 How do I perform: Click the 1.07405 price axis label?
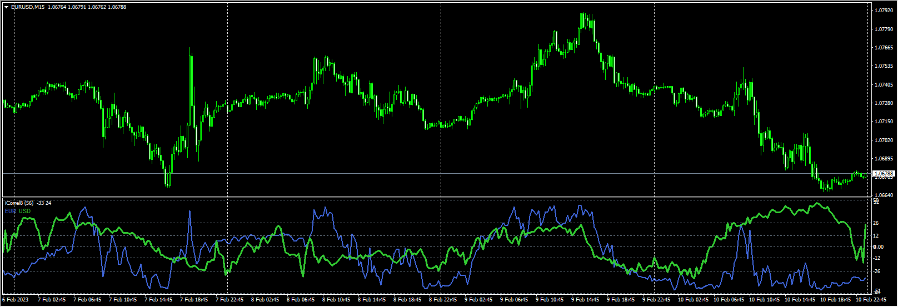pyautogui.click(x=883, y=85)
